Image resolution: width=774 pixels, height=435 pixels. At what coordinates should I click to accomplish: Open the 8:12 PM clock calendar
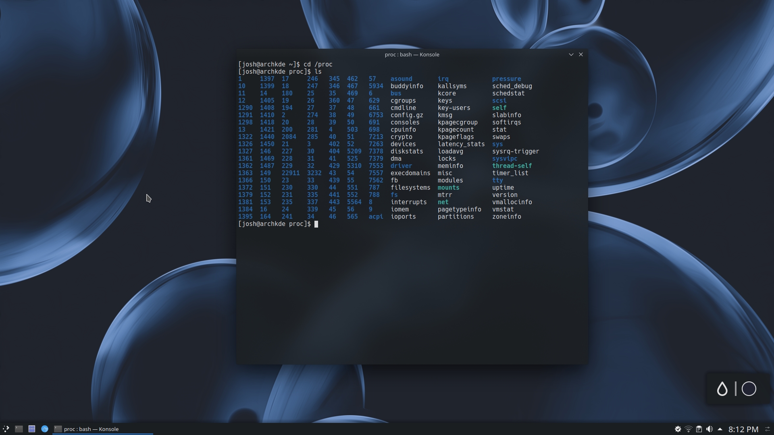tap(743, 429)
